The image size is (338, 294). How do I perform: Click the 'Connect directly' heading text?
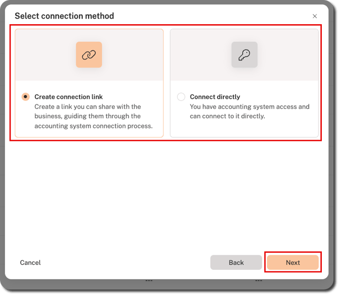point(215,97)
